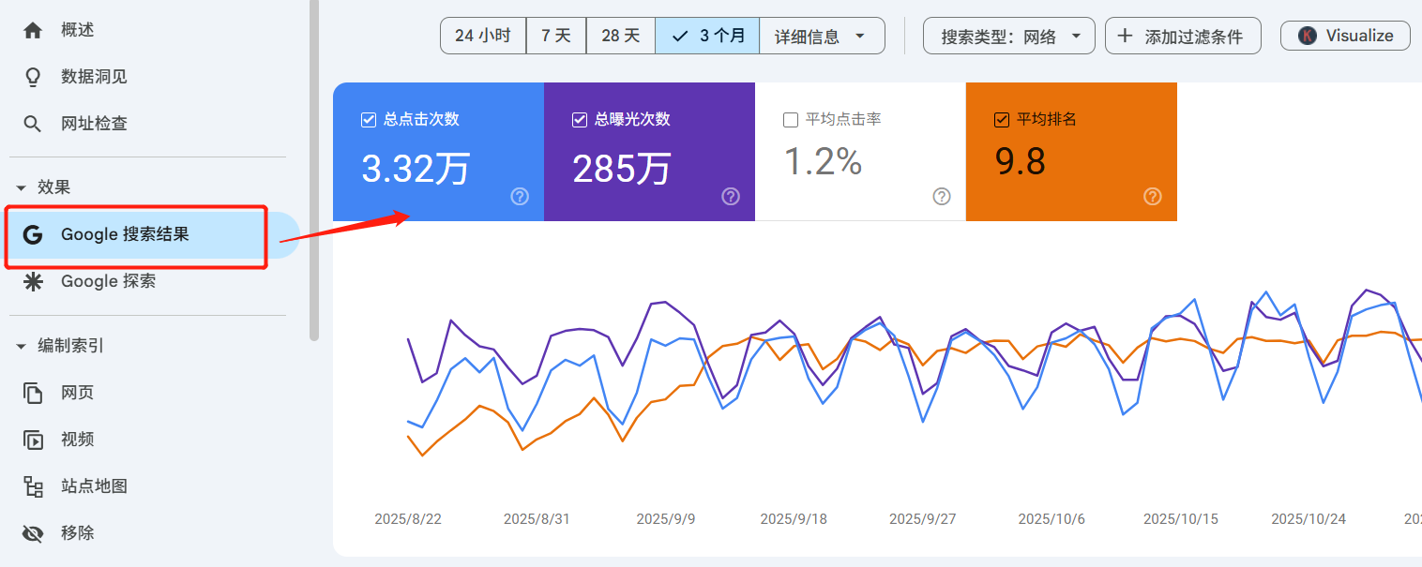Click the 视频 indexing icon
This screenshot has width=1422, height=567.
tap(33, 439)
